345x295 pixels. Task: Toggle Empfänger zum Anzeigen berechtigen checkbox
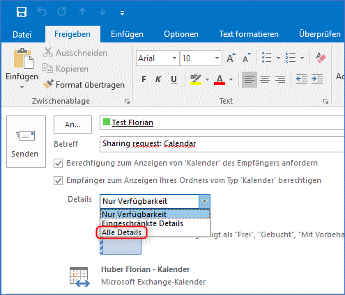coord(58,180)
